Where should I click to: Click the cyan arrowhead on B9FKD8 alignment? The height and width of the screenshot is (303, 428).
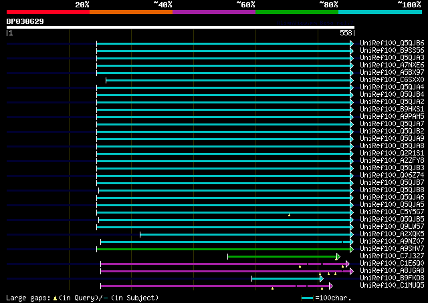322,278
